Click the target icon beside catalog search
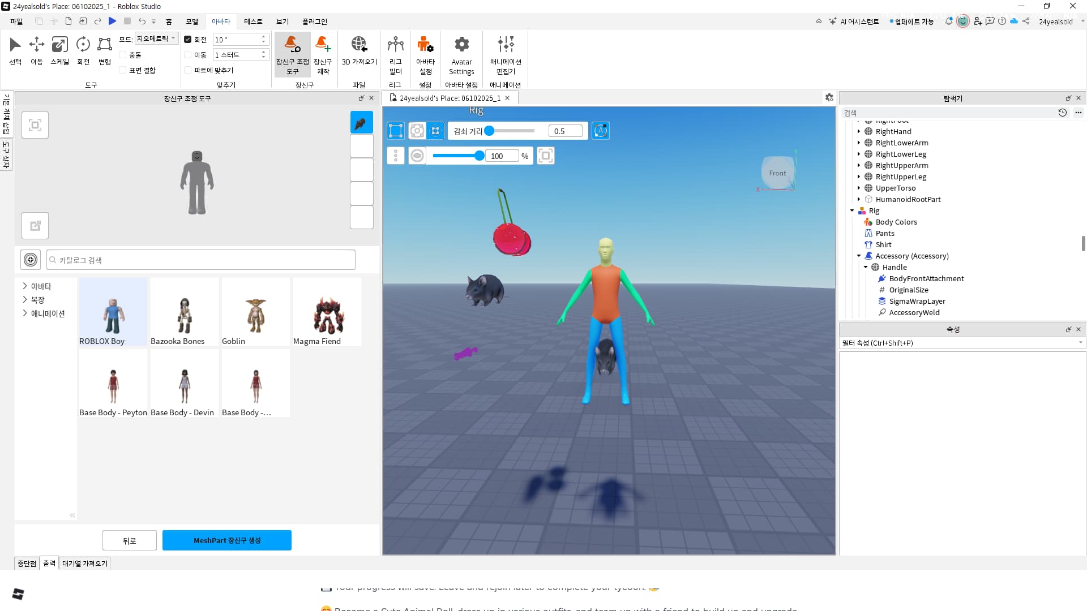This screenshot has height=611, width=1087. (31, 260)
